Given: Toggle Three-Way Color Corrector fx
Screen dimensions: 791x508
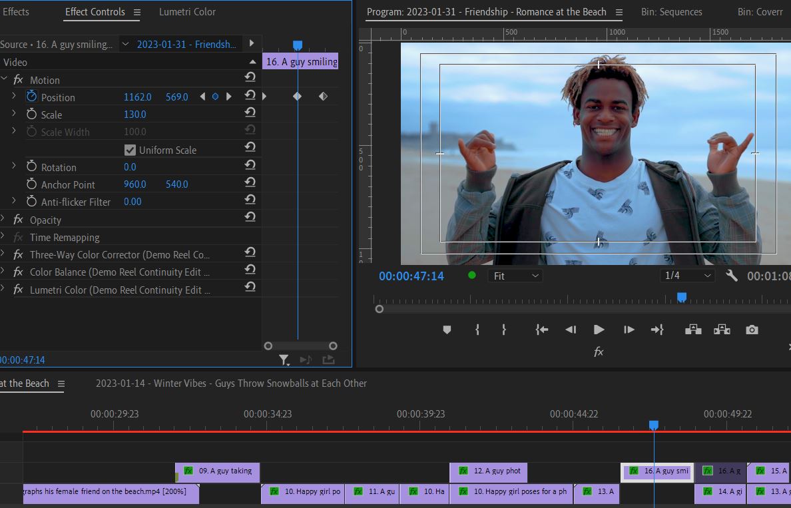Looking at the screenshot, I should click(18, 254).
